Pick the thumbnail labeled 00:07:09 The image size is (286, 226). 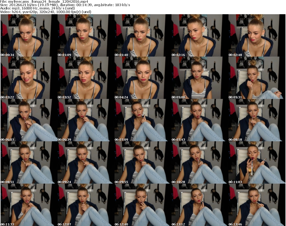click(143, 120)
